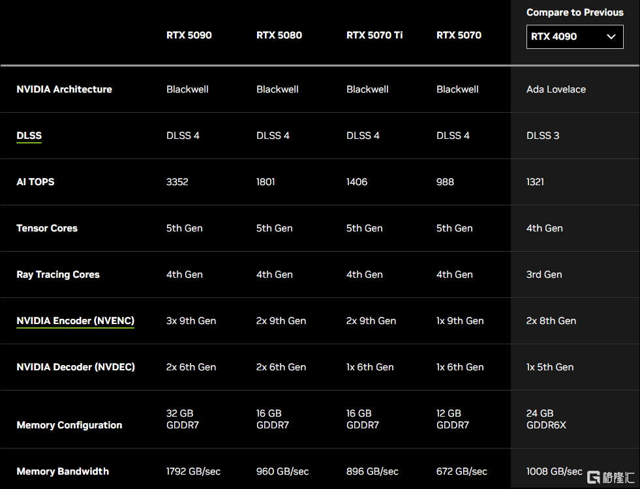
Task: Click the 1792 GB/sec bandwidth value
Action: 194,471
